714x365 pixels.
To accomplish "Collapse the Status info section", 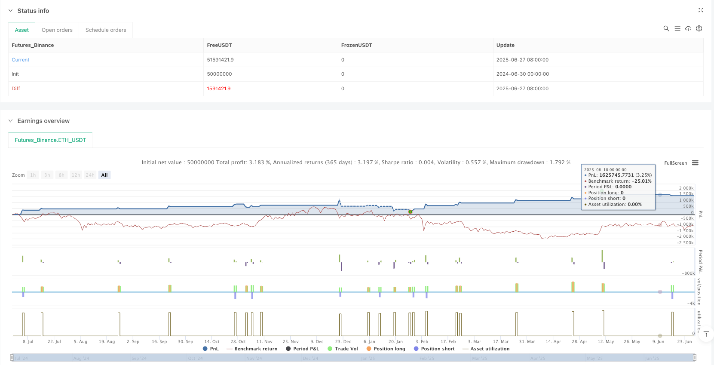I will pyautogui.click(x=11, y=11).
